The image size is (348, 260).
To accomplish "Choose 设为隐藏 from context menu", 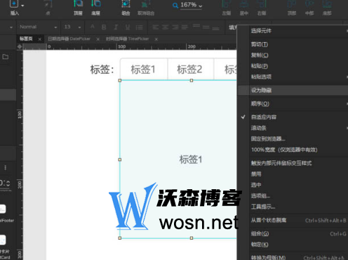I will (x=293, y=90).
